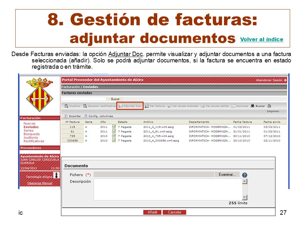
Task: Expand the Facturación sidebar section
Action: click(x=40, y=118)
